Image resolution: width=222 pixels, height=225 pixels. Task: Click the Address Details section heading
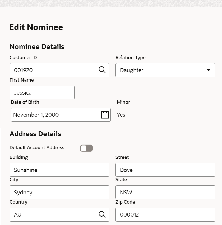35,134
